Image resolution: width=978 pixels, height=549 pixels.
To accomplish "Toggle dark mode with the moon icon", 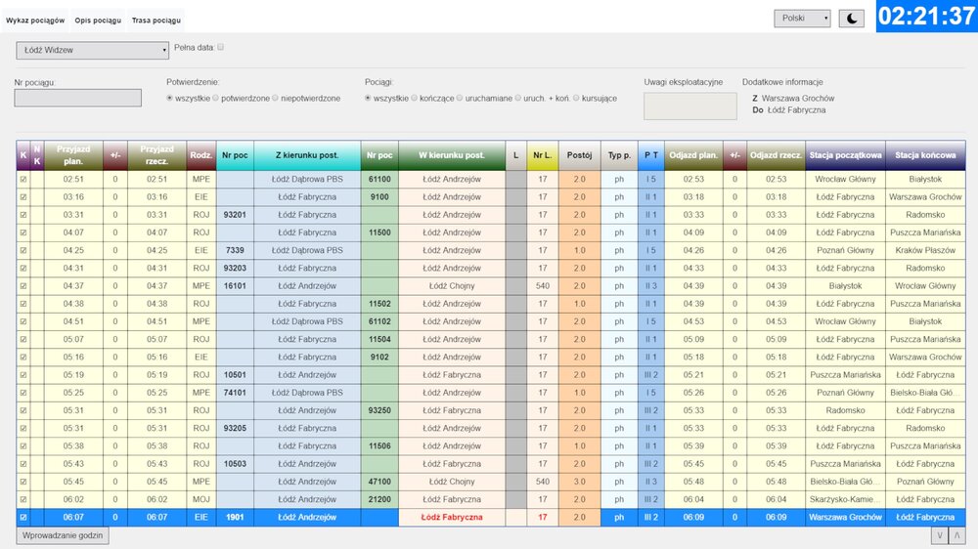I will point(851,19).
